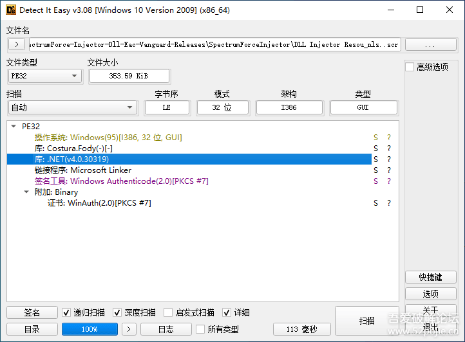Maximize the Detect It Easy window
Viewport: 465px width, 342px height.
[x=420, y=10]
